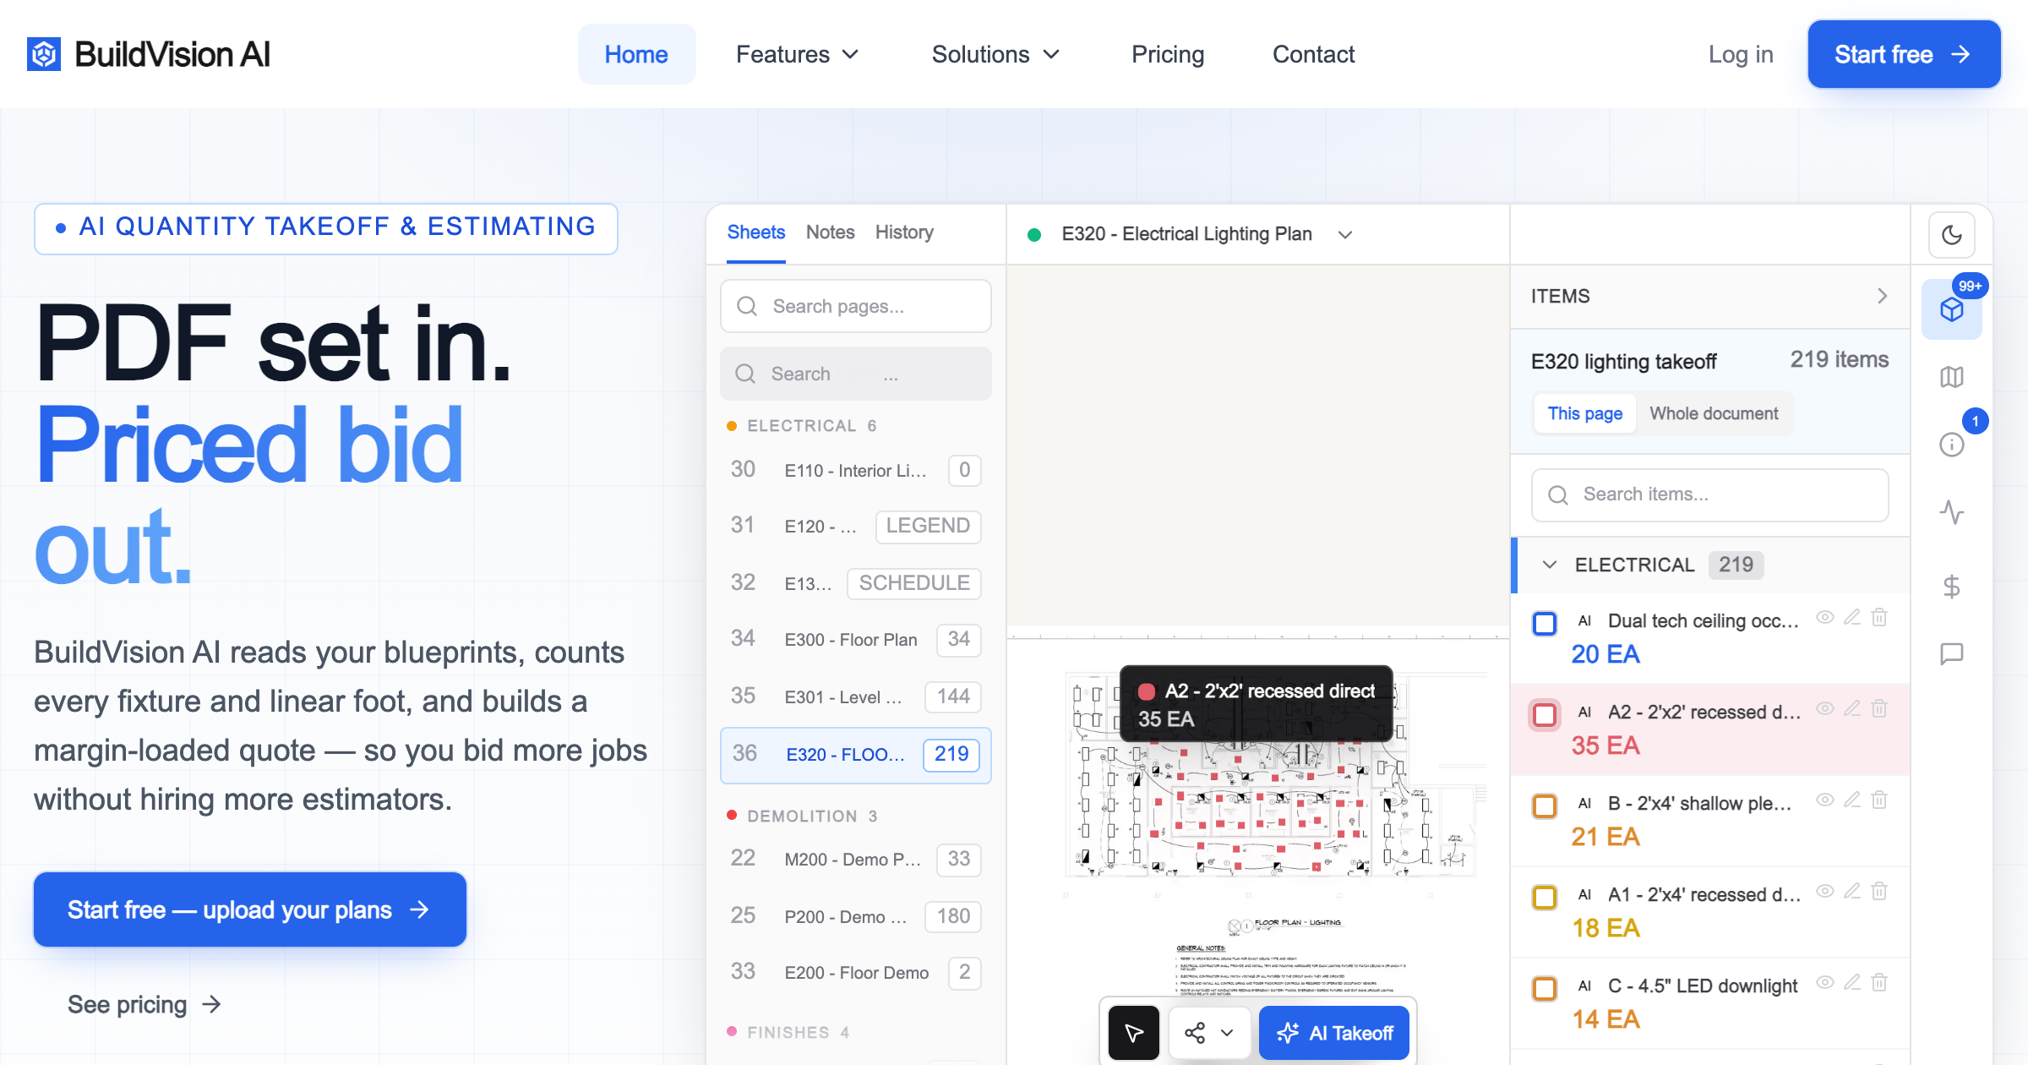Collapse the ELECTRICAL 219 group
2028x1065 pixels.
1550,565
